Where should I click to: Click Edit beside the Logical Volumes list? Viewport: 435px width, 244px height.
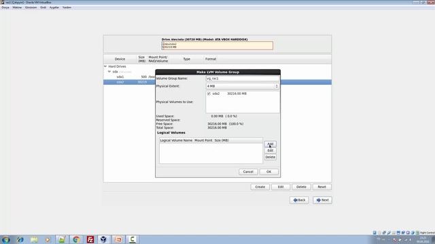click(271, 150)
